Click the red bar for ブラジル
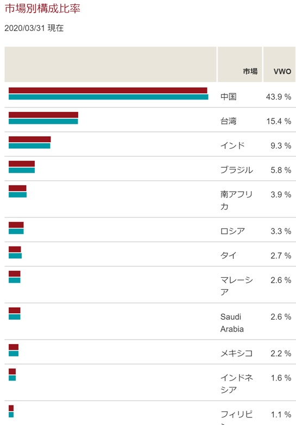Viewport: 296px width, 425px height. [x=22, y=164]
